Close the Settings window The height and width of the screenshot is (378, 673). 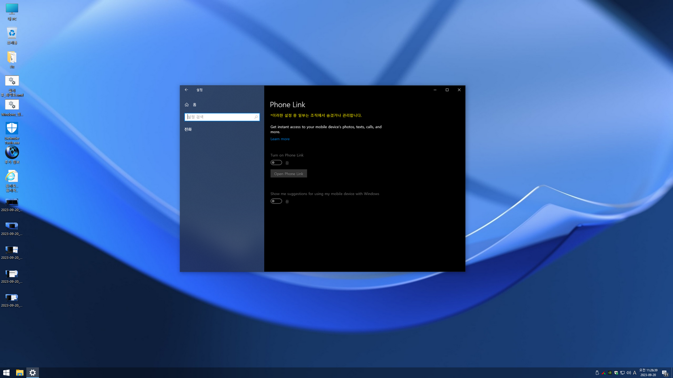pos(459,90)
